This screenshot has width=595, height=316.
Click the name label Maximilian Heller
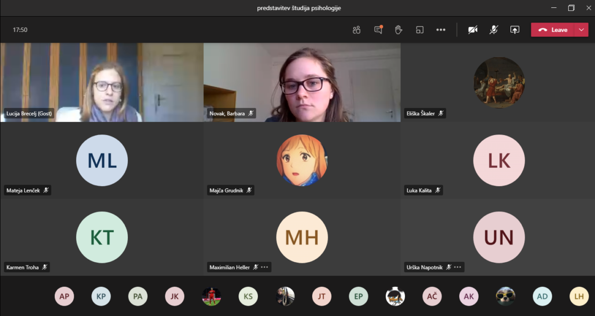(230, 267)
